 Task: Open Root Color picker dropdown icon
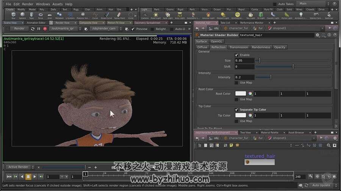(x=250, y=94)
